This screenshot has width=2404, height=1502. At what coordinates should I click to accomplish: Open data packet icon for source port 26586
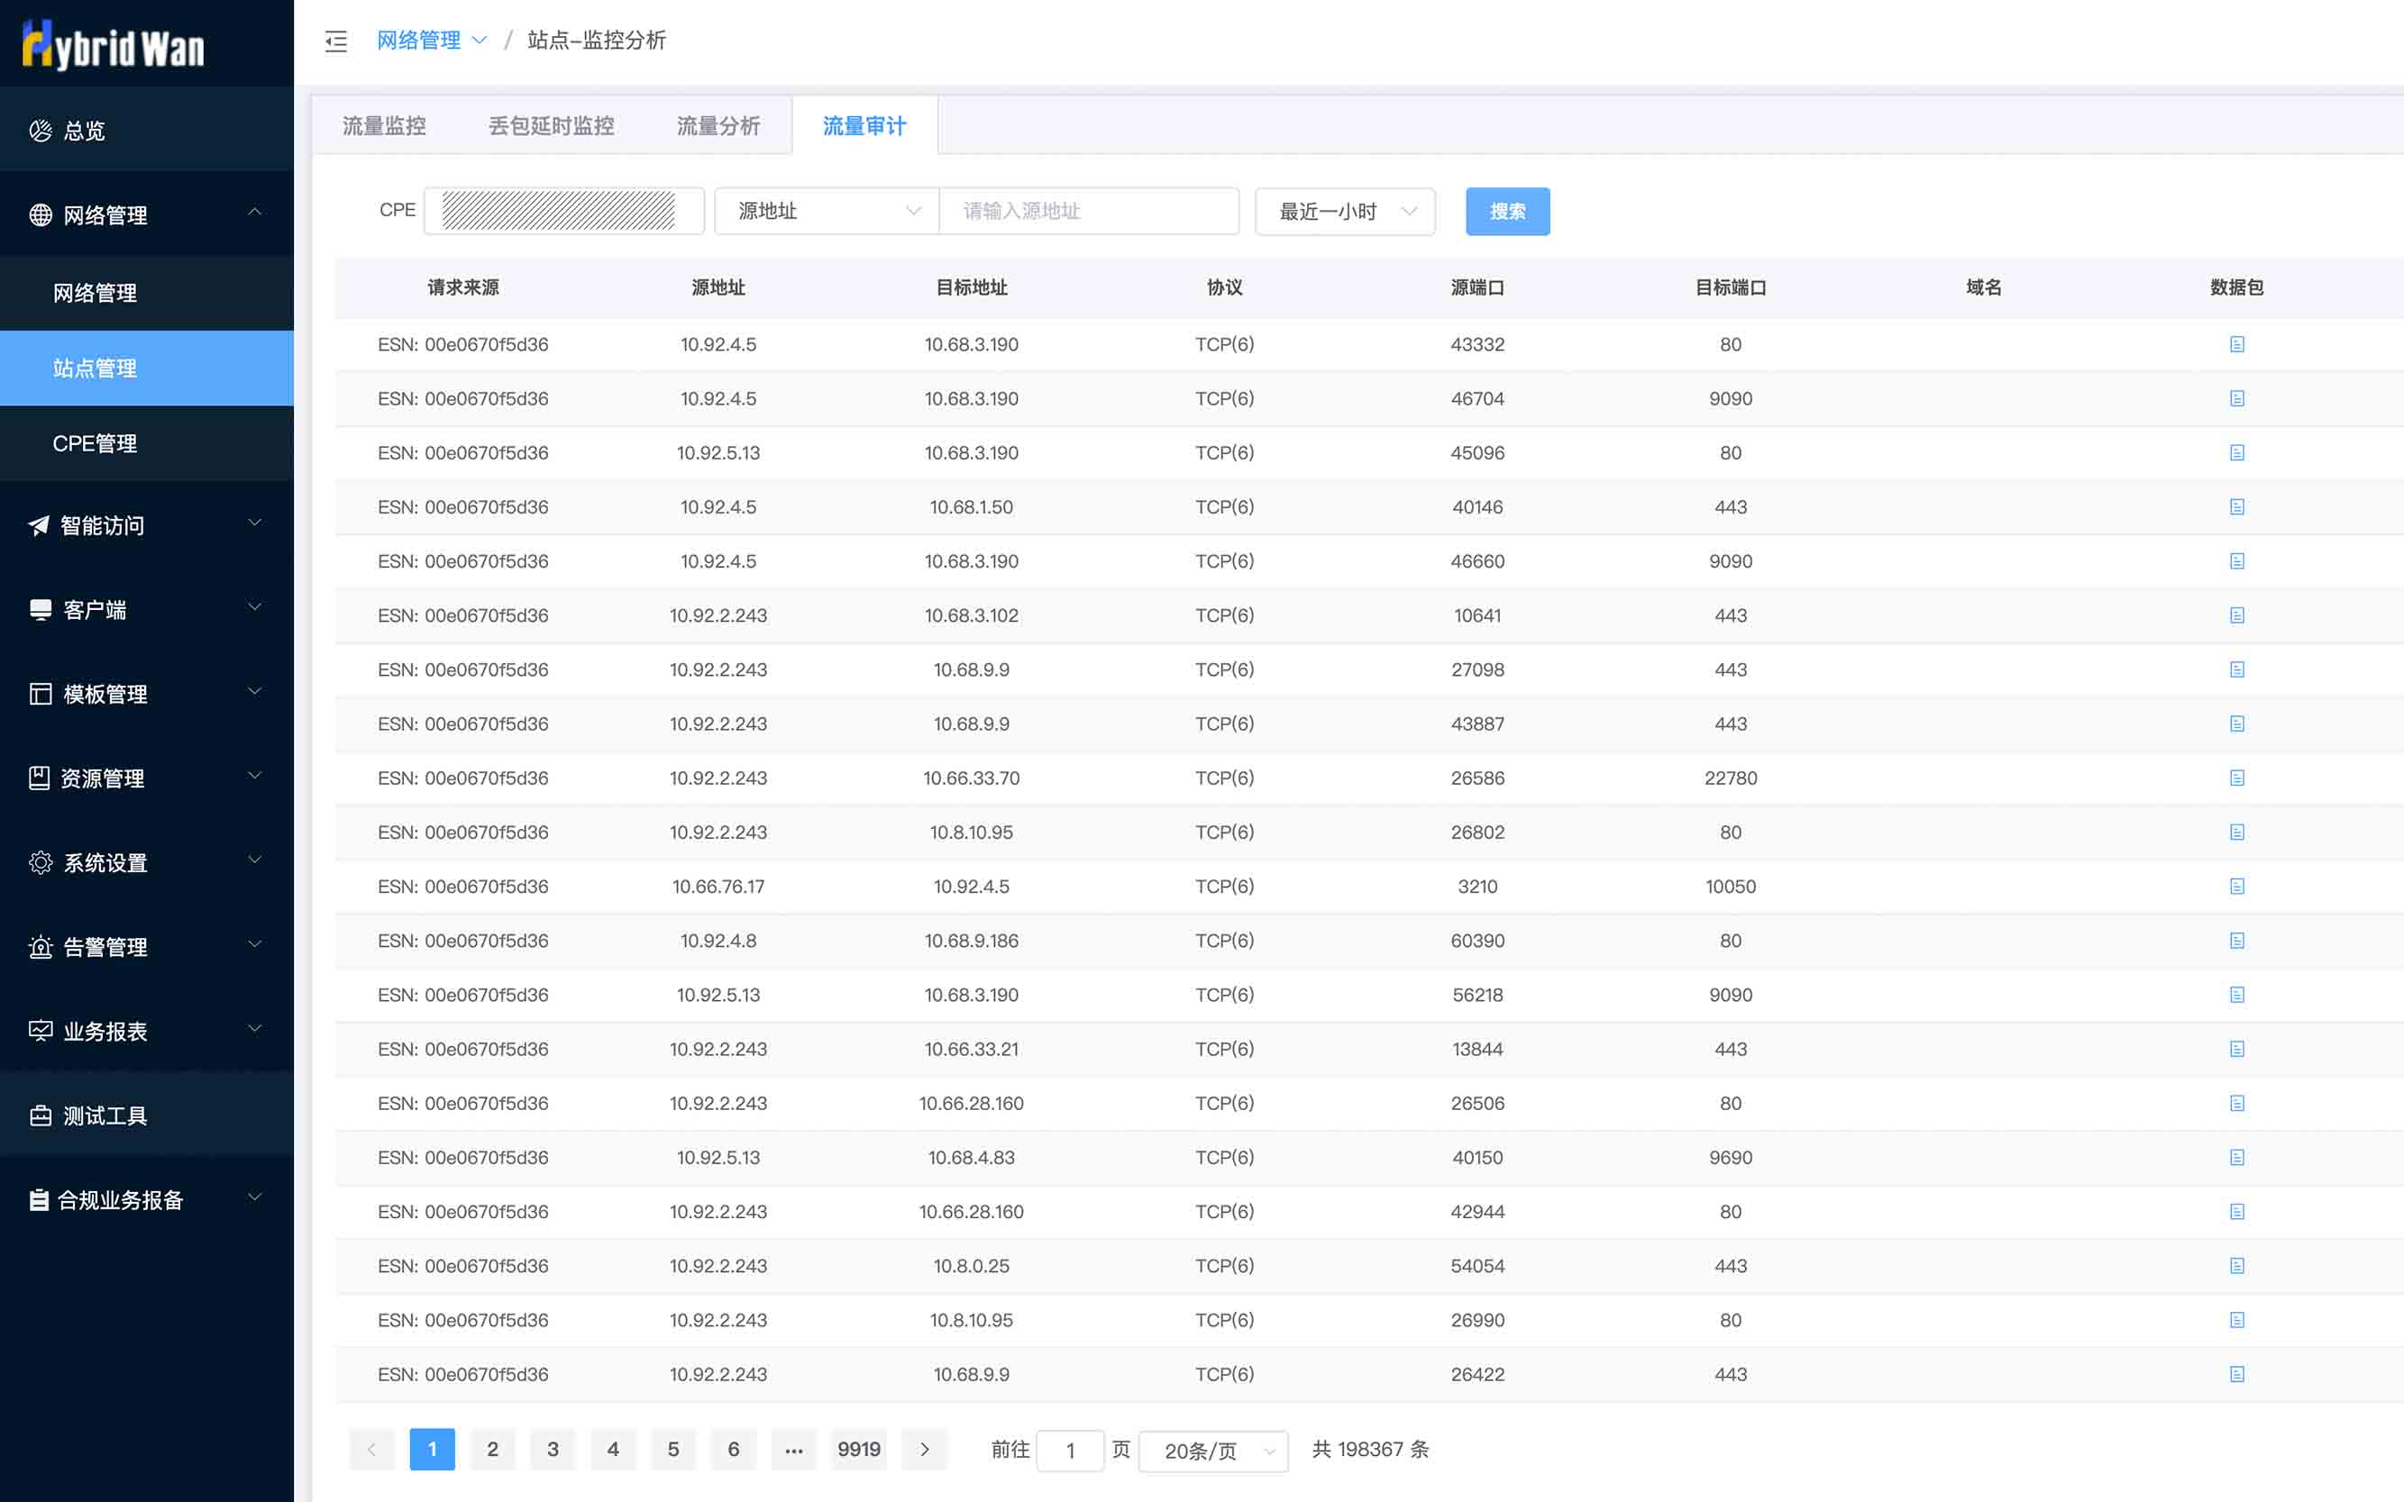point(2236,778)
